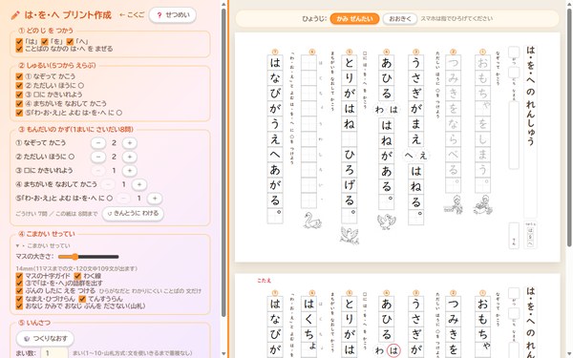Decrease count for ① なぞって かこう
The image size is (573, 358).
tap(98, 143)
